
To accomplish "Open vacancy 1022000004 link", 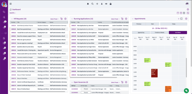I will [x=74, y=89].
